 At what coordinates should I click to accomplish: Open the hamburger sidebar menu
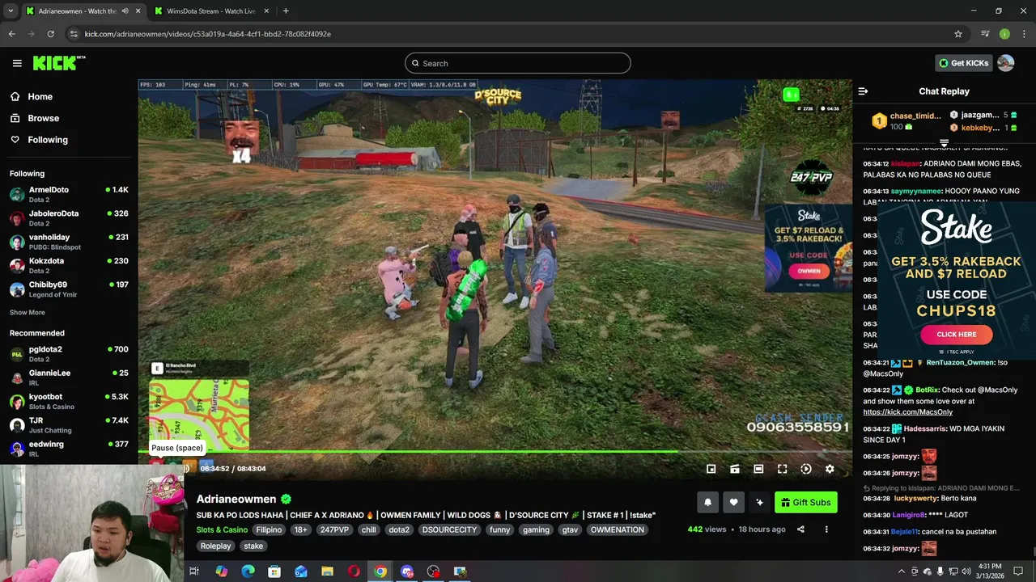(17, 63)
